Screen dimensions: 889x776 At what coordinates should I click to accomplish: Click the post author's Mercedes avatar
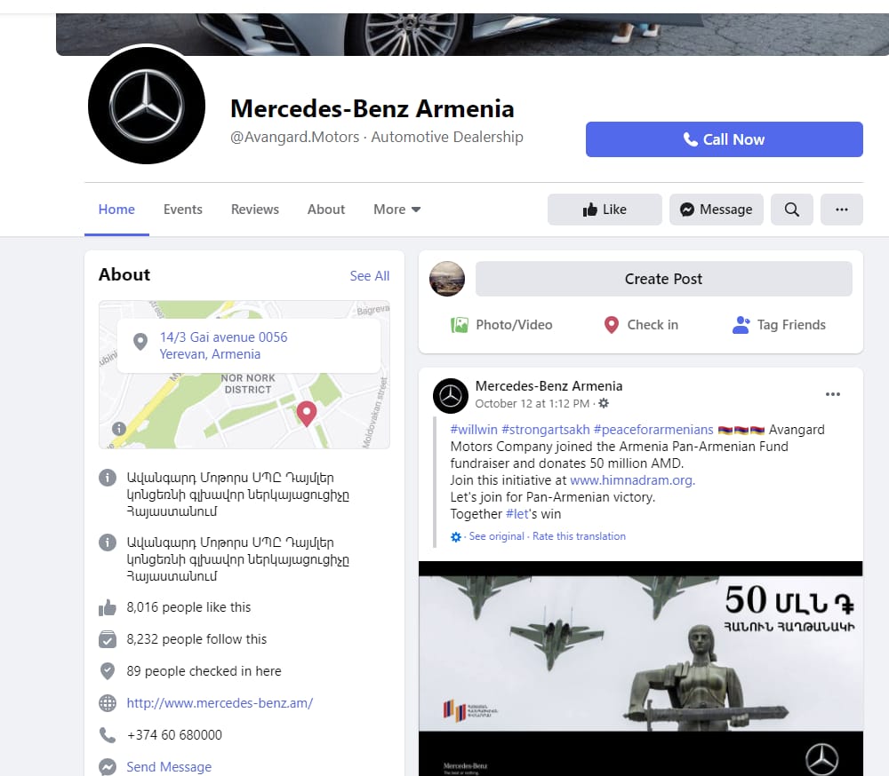pos(451,395)
